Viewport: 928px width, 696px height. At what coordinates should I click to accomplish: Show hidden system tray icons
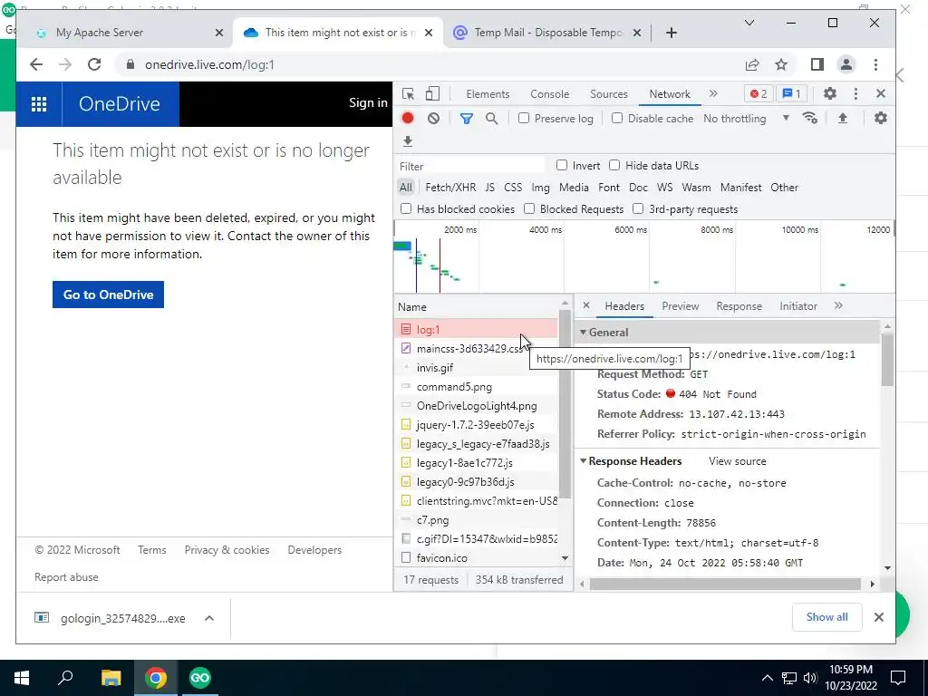point(767,678)
